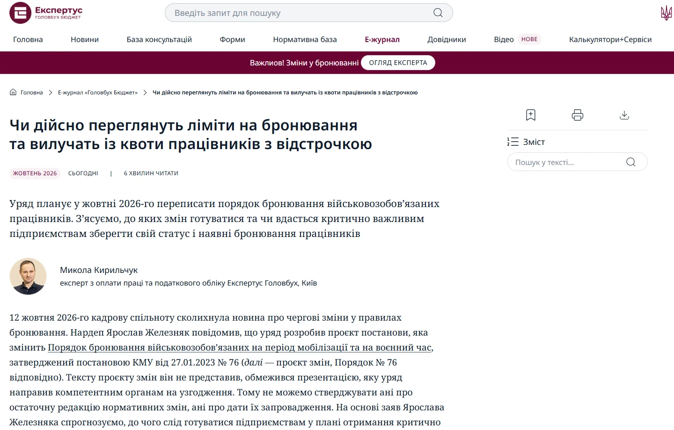This screenshot has height=430, width=674.
Task: Open Калькулятори+Сервіси
Action: pyautogui.click(x=610, y=39)
